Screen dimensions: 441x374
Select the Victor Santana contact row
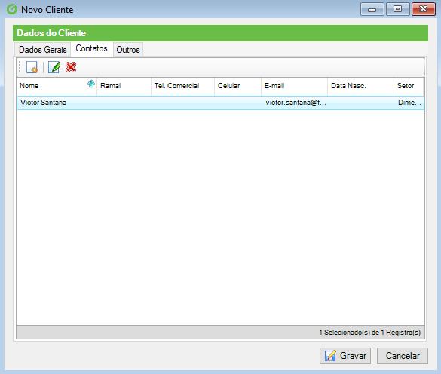pyautogui.click(x=220, y=103)
